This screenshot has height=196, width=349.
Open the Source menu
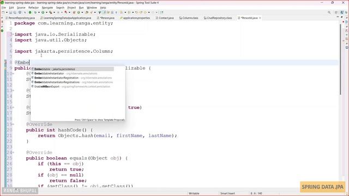(x=21, y=8)
